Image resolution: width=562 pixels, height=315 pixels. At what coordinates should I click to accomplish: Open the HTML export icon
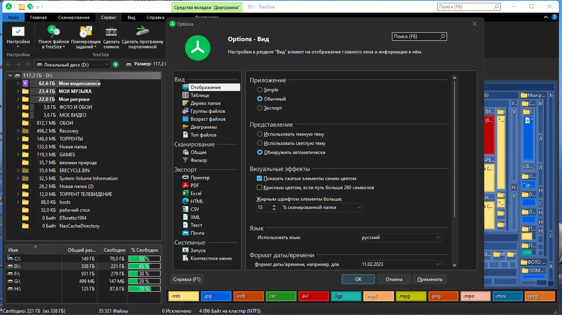coord(185,201)
